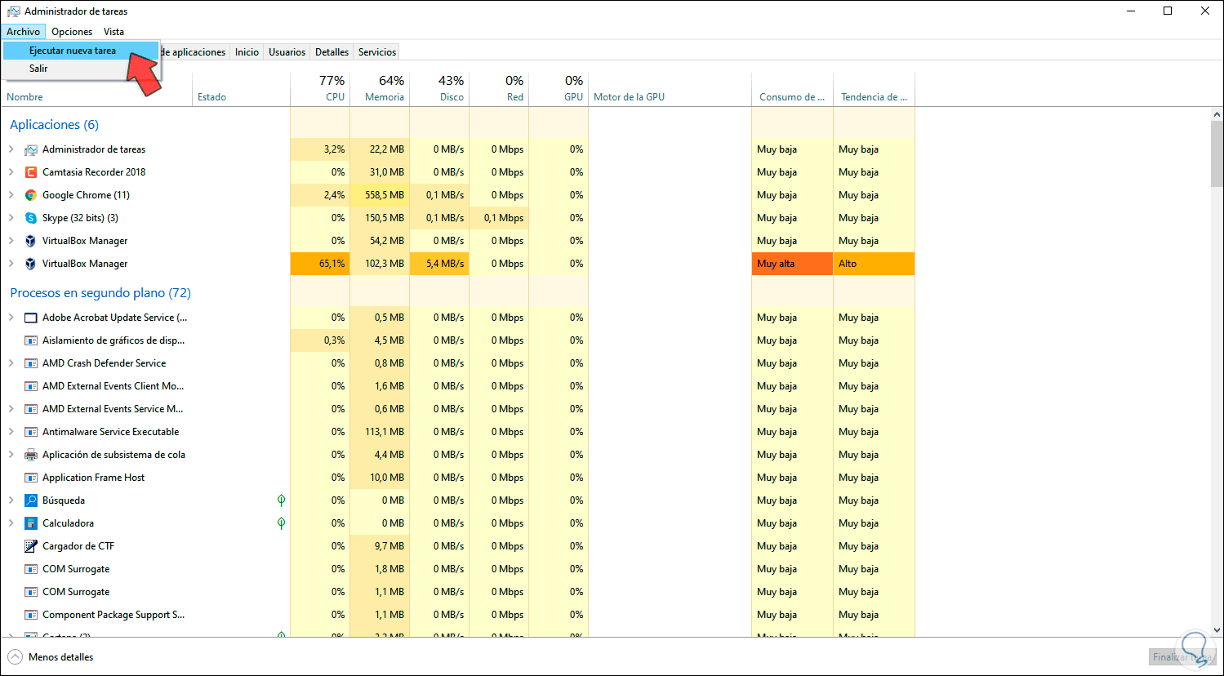The image size is (1224, 676).
Task: Switch to the Detalles tab
Action: click(x=332, y=52)
